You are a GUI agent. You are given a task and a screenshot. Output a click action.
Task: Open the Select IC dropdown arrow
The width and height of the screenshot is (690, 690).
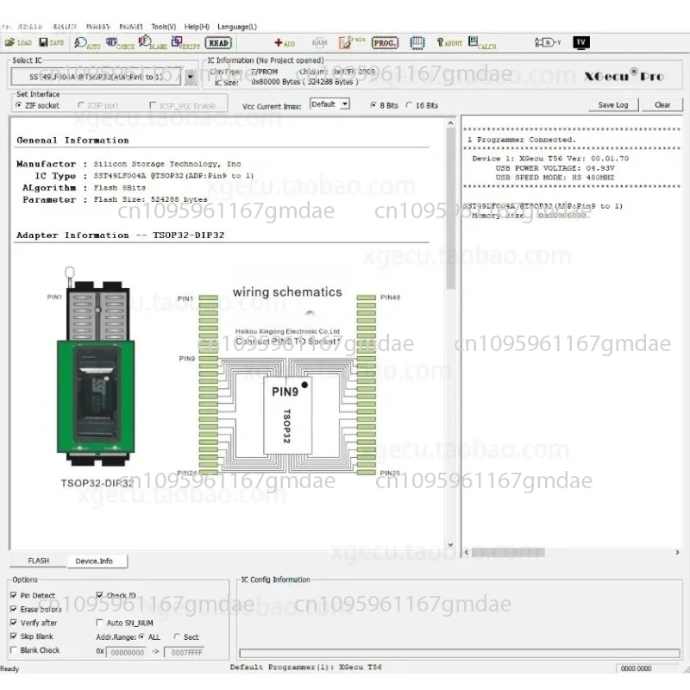[x=190, y=77]
